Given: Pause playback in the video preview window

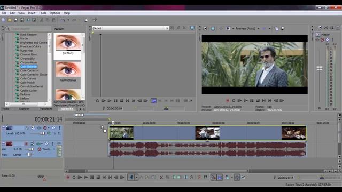Looking at the screenshot, I should (252, 101).
